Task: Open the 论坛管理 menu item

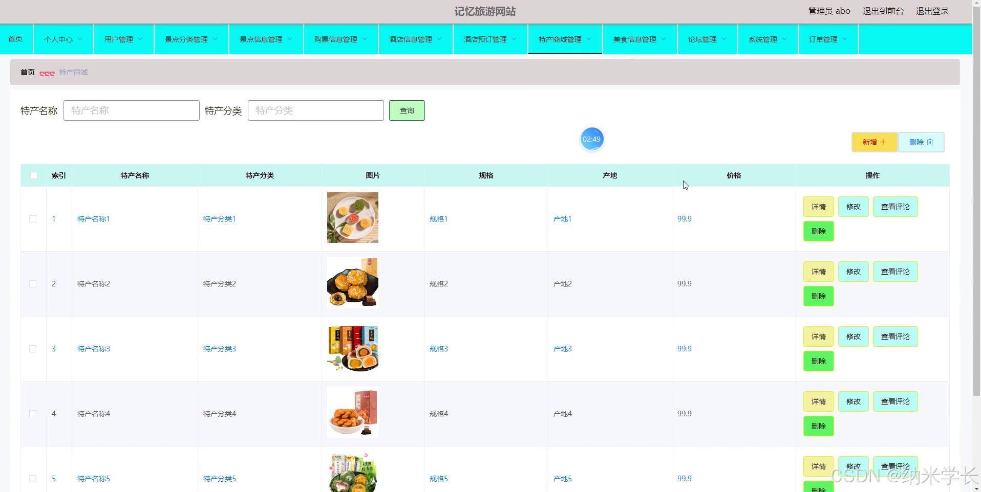Action: pos(708,39)
